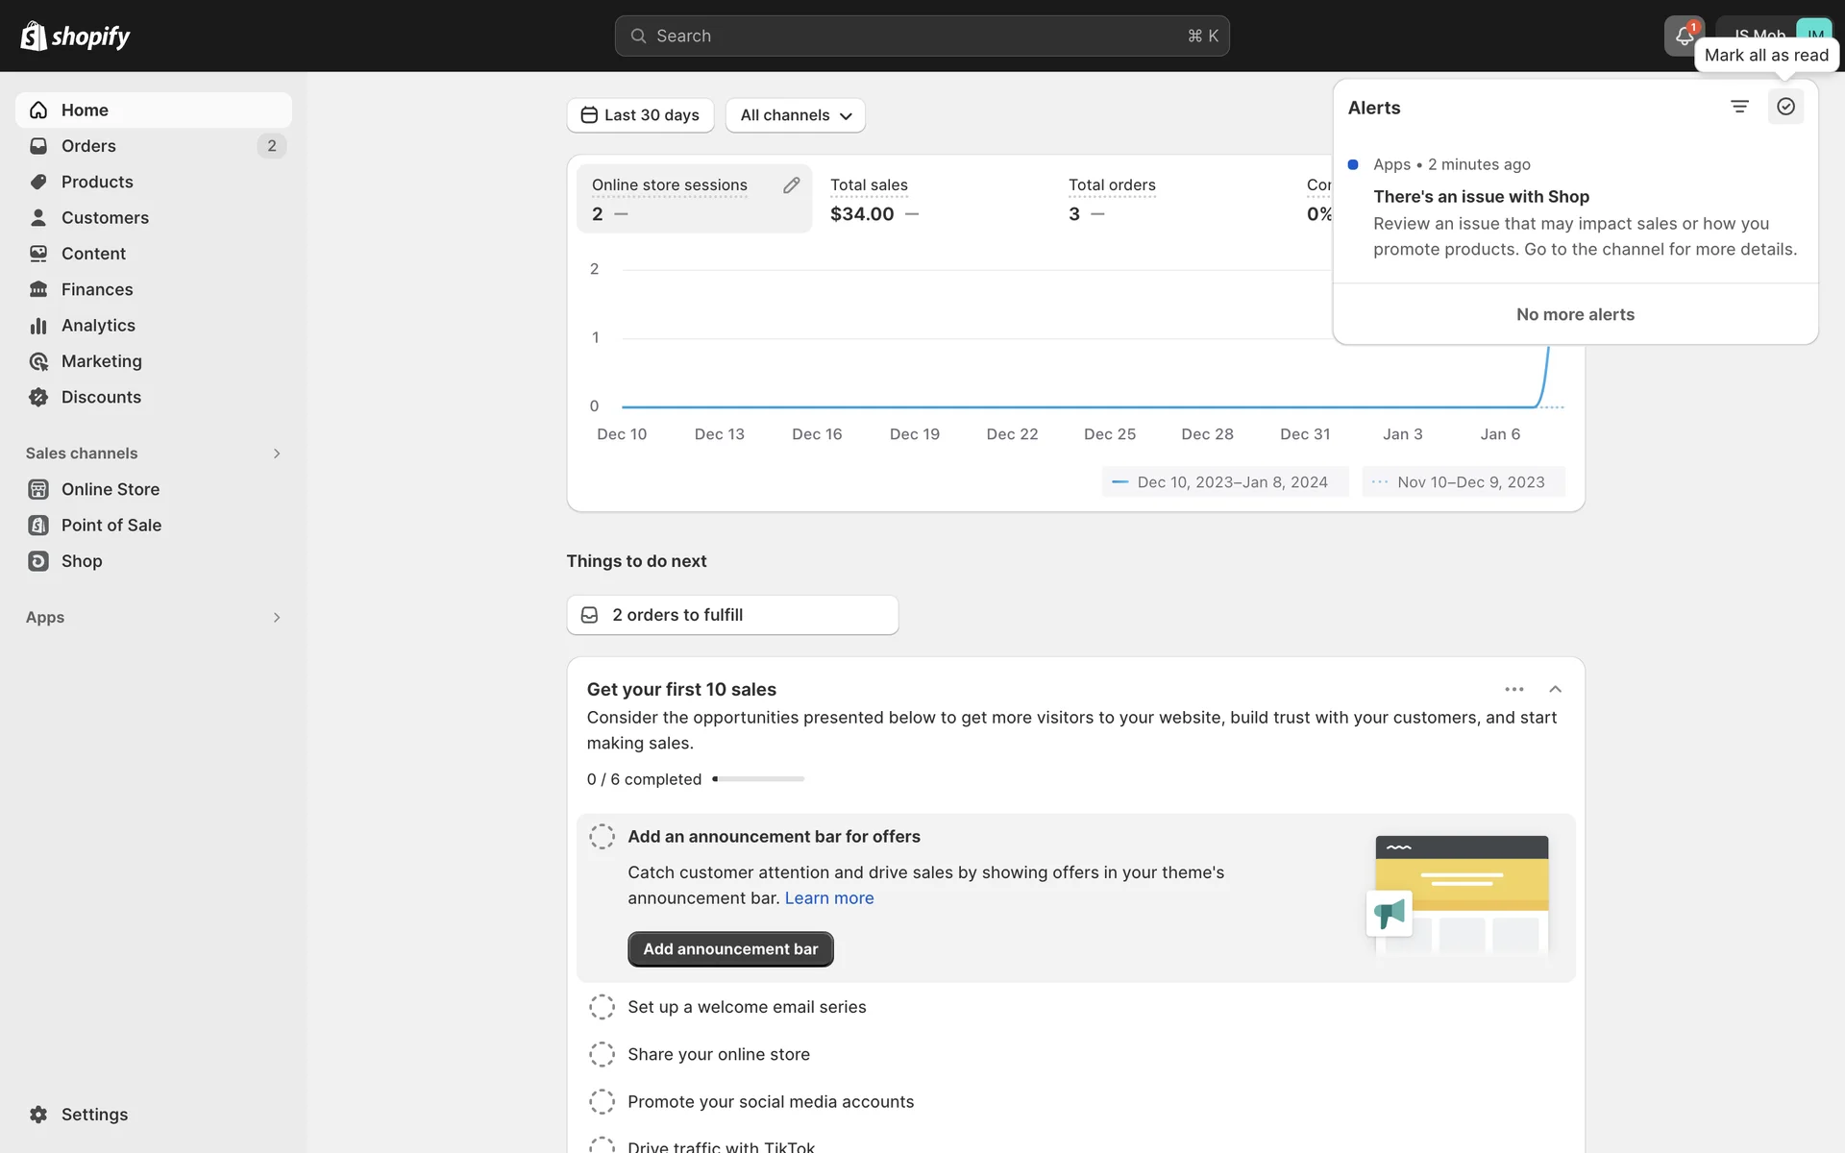The width and height of the screenshot is (1845, 1153).
Task: Open Discounts from the sidebar
Action: (101, 397)
